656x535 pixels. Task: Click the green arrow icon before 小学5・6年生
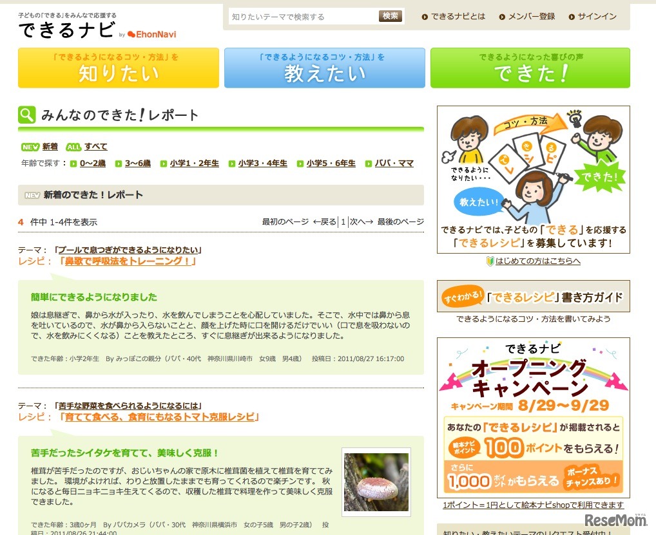[300, 164]
